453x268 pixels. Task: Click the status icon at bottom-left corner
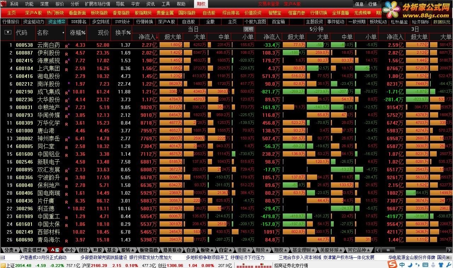tap(3, 265)
